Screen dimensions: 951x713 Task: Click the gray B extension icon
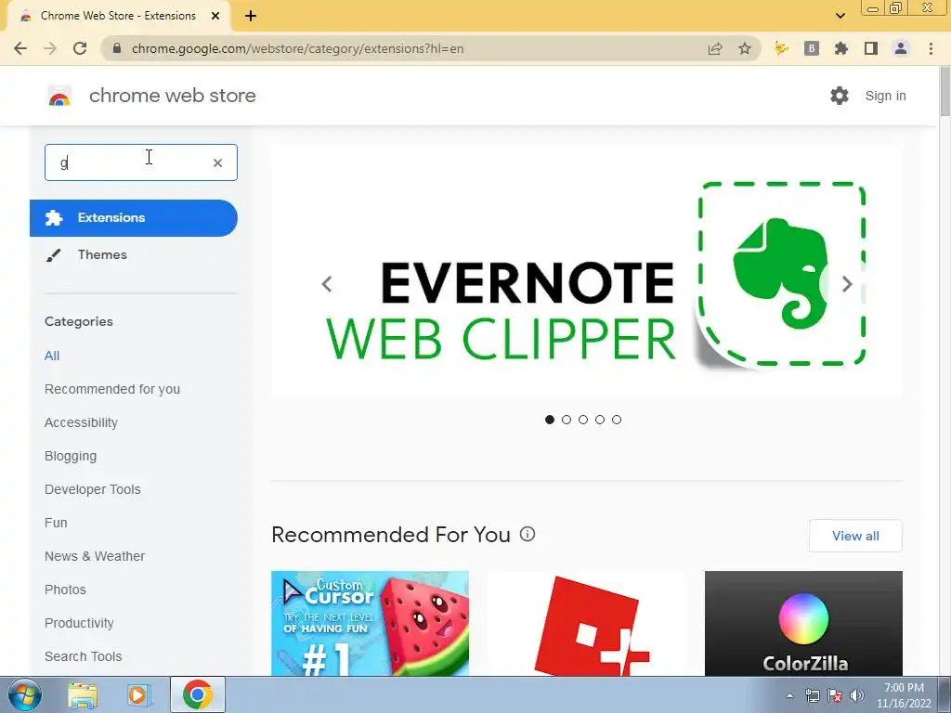[811, 48]
